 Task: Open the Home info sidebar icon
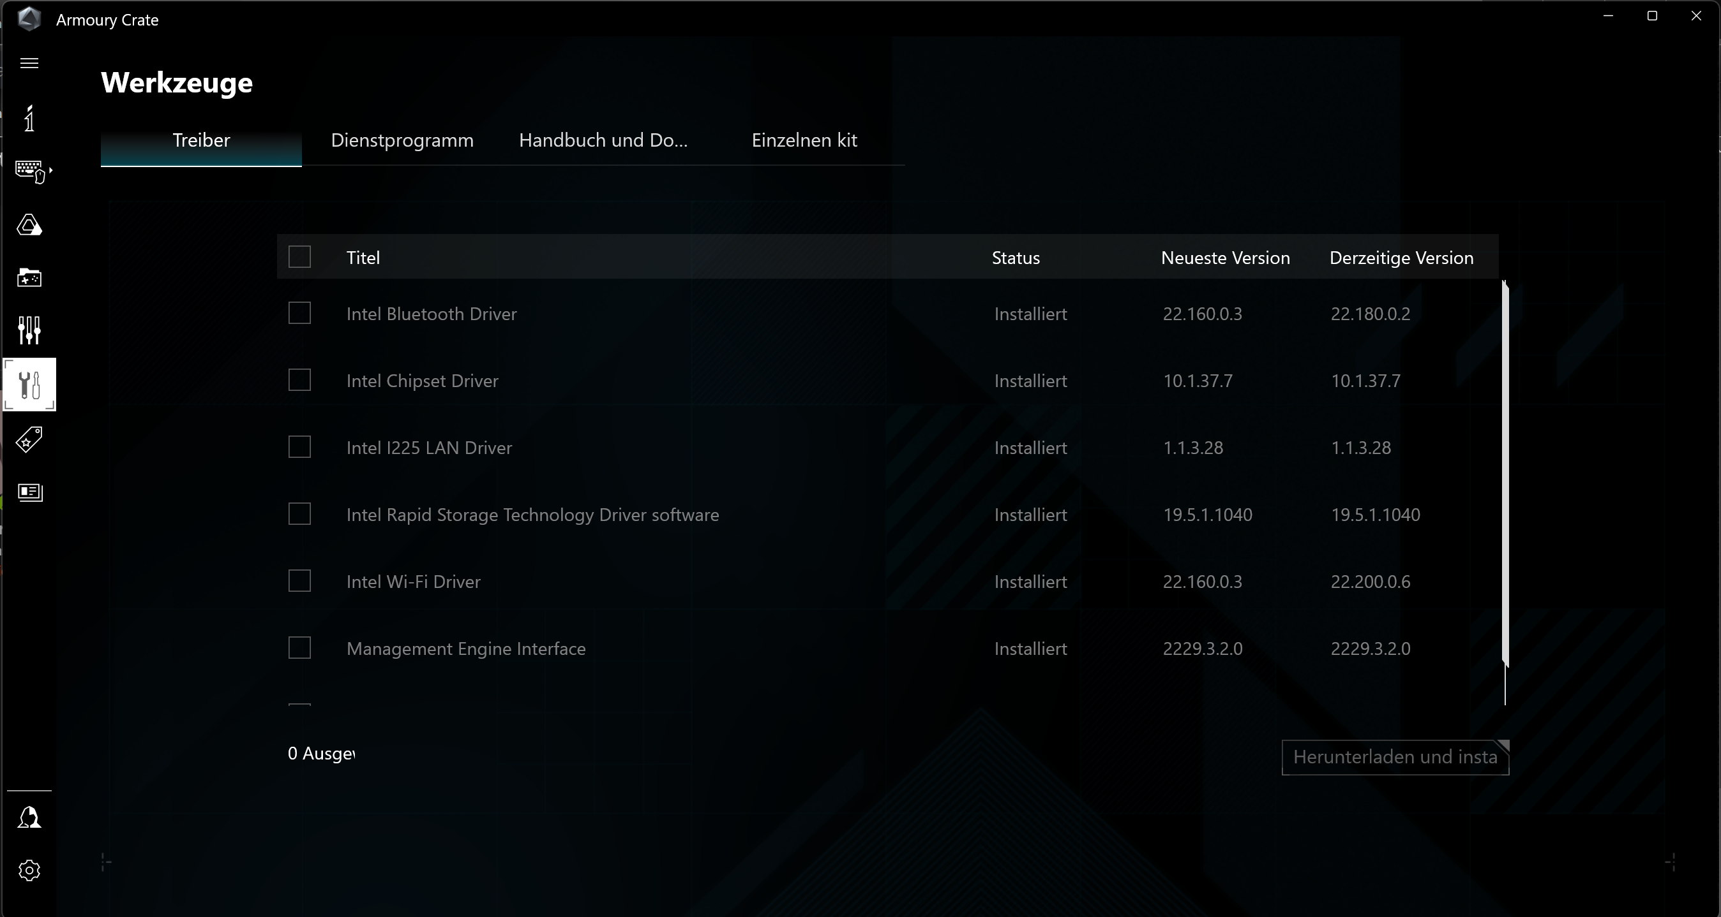(x=29, y=119)
